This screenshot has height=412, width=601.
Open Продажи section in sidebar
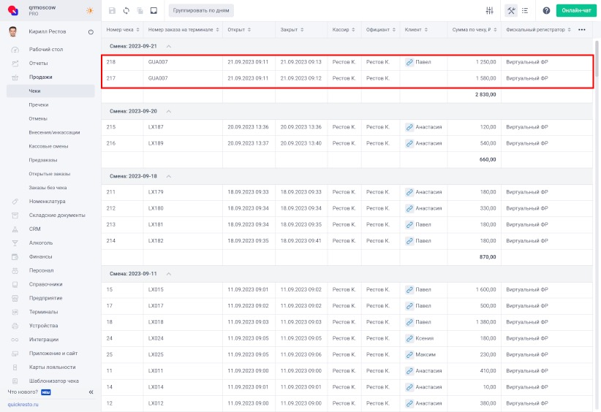(x=40, y=77)
